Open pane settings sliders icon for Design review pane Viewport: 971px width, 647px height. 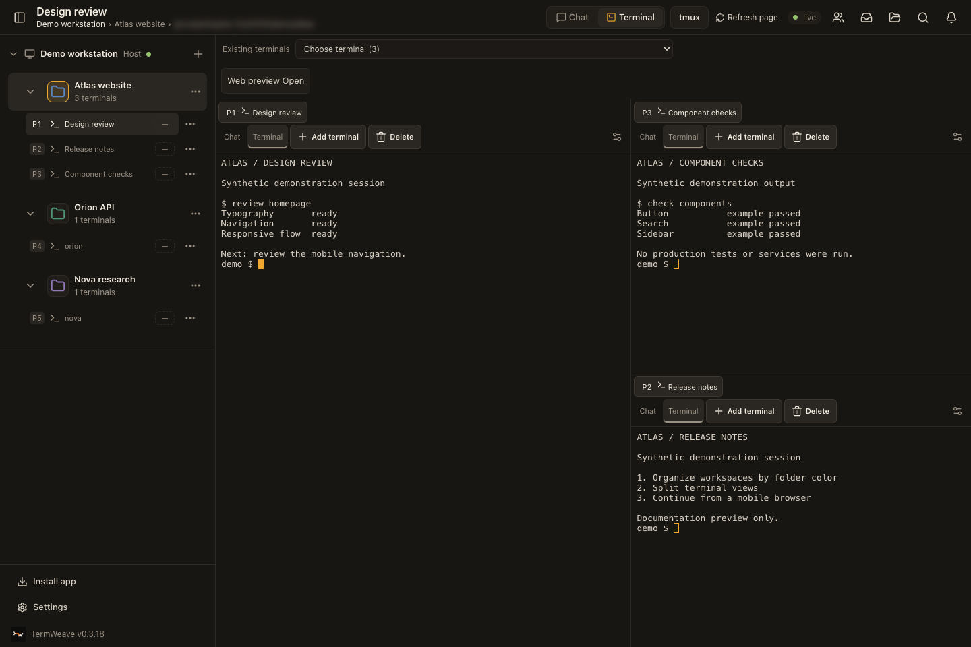tap(617, 137)
